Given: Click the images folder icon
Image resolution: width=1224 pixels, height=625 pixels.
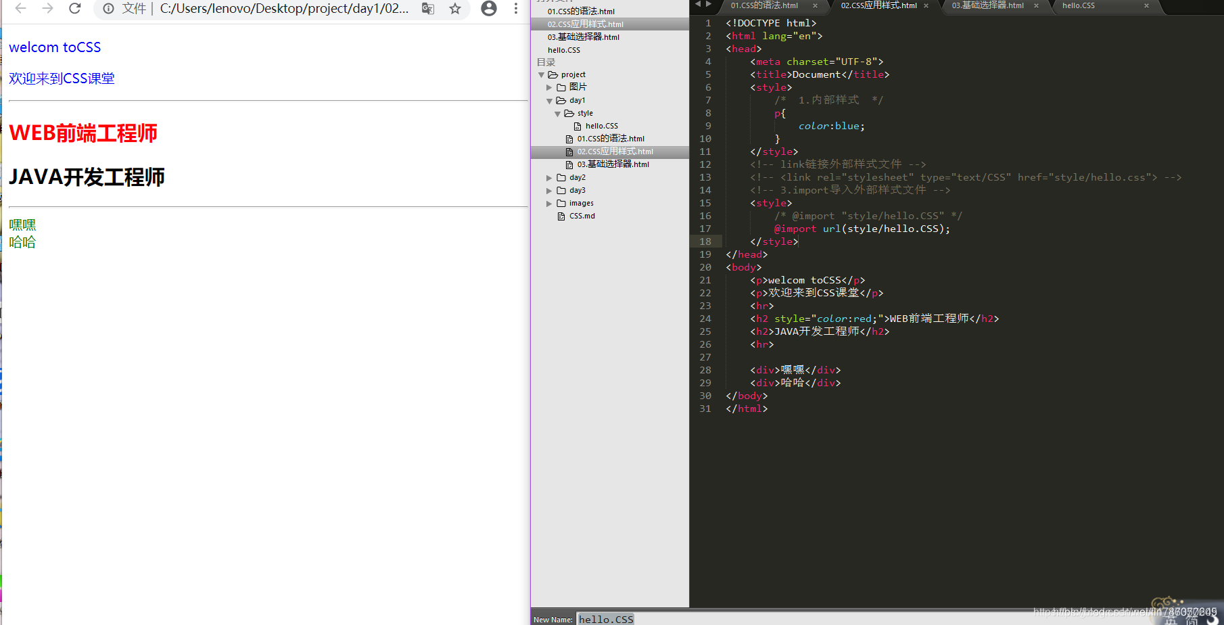Looking at the screenshot, I should click(x=561, y=203).
